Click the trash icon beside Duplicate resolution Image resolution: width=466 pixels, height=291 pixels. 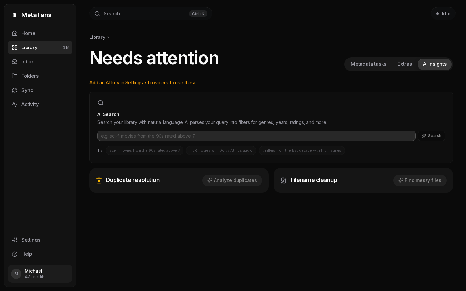pos(99,180)
